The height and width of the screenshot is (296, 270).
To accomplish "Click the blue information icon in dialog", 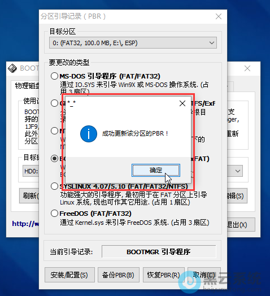I will coord(89,134).
